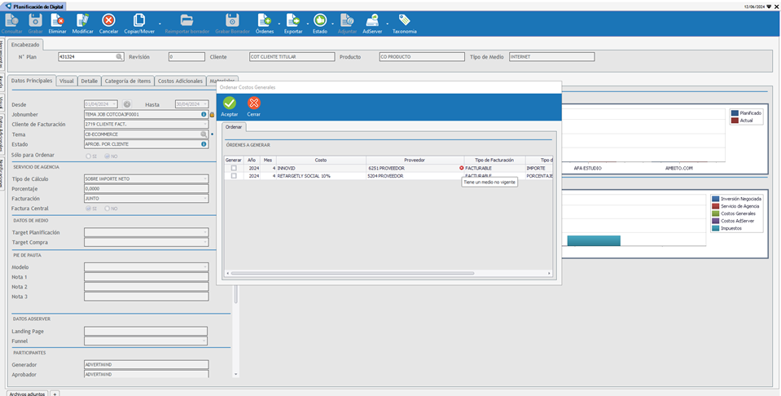Open the AdServer tool icon

click(372, 20)
